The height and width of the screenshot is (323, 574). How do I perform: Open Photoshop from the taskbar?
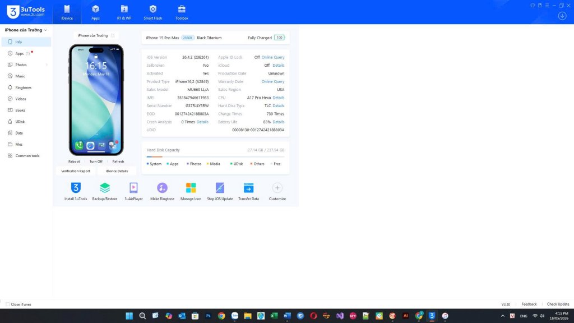click(209, 316)
